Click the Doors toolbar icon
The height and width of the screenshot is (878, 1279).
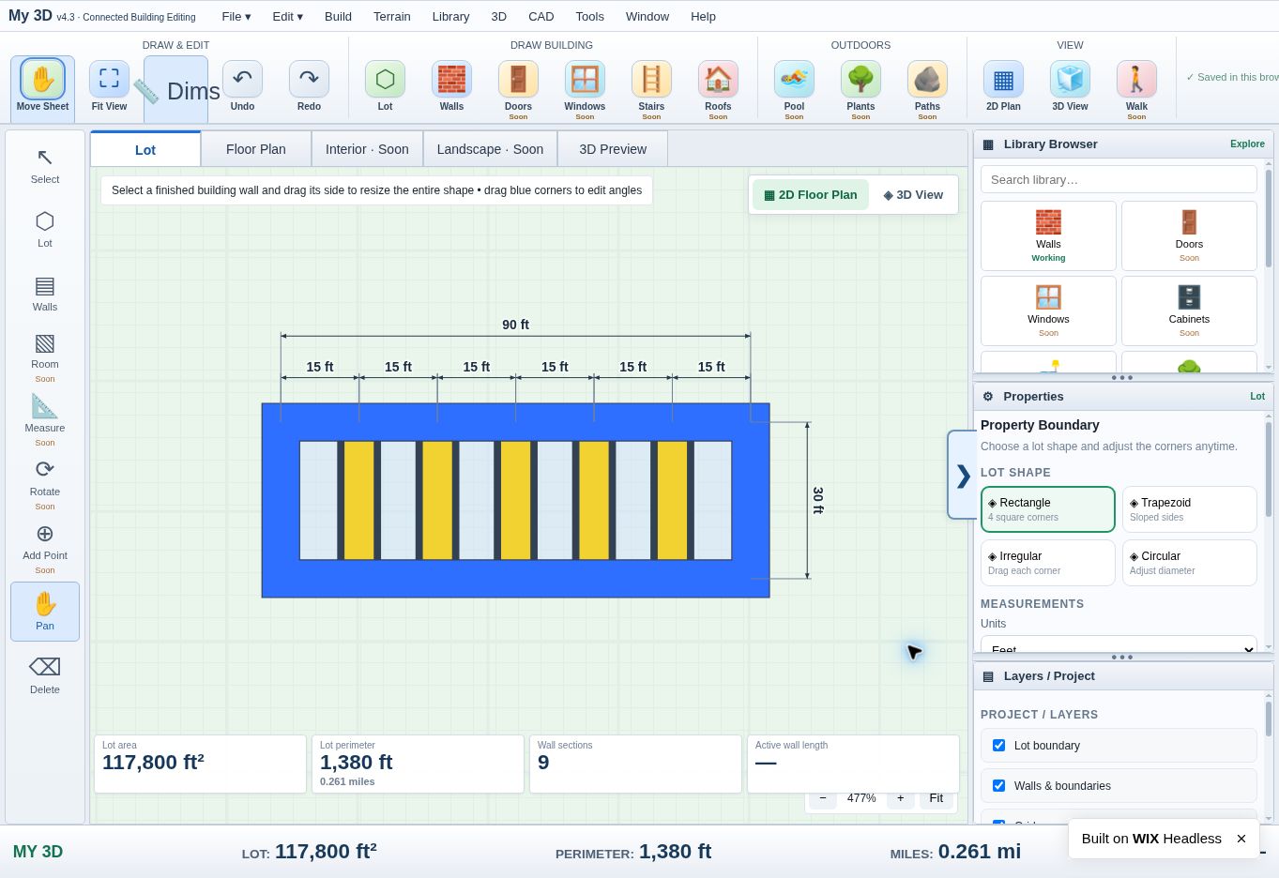(518, 88)
